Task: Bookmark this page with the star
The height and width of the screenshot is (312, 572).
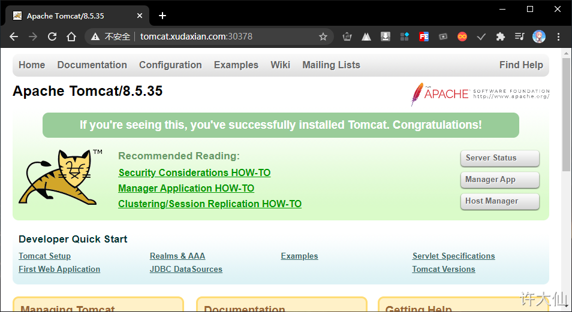Action: 323,37
